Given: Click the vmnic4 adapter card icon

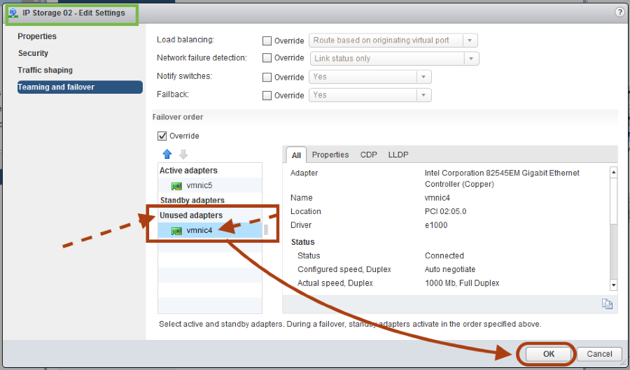Looking at the screenshot, I should coord(176,231).
